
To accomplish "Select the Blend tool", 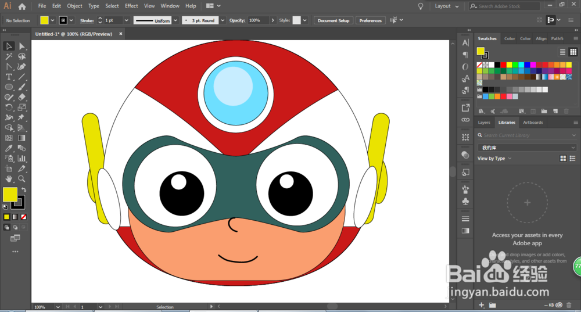I will coord(21,148).
